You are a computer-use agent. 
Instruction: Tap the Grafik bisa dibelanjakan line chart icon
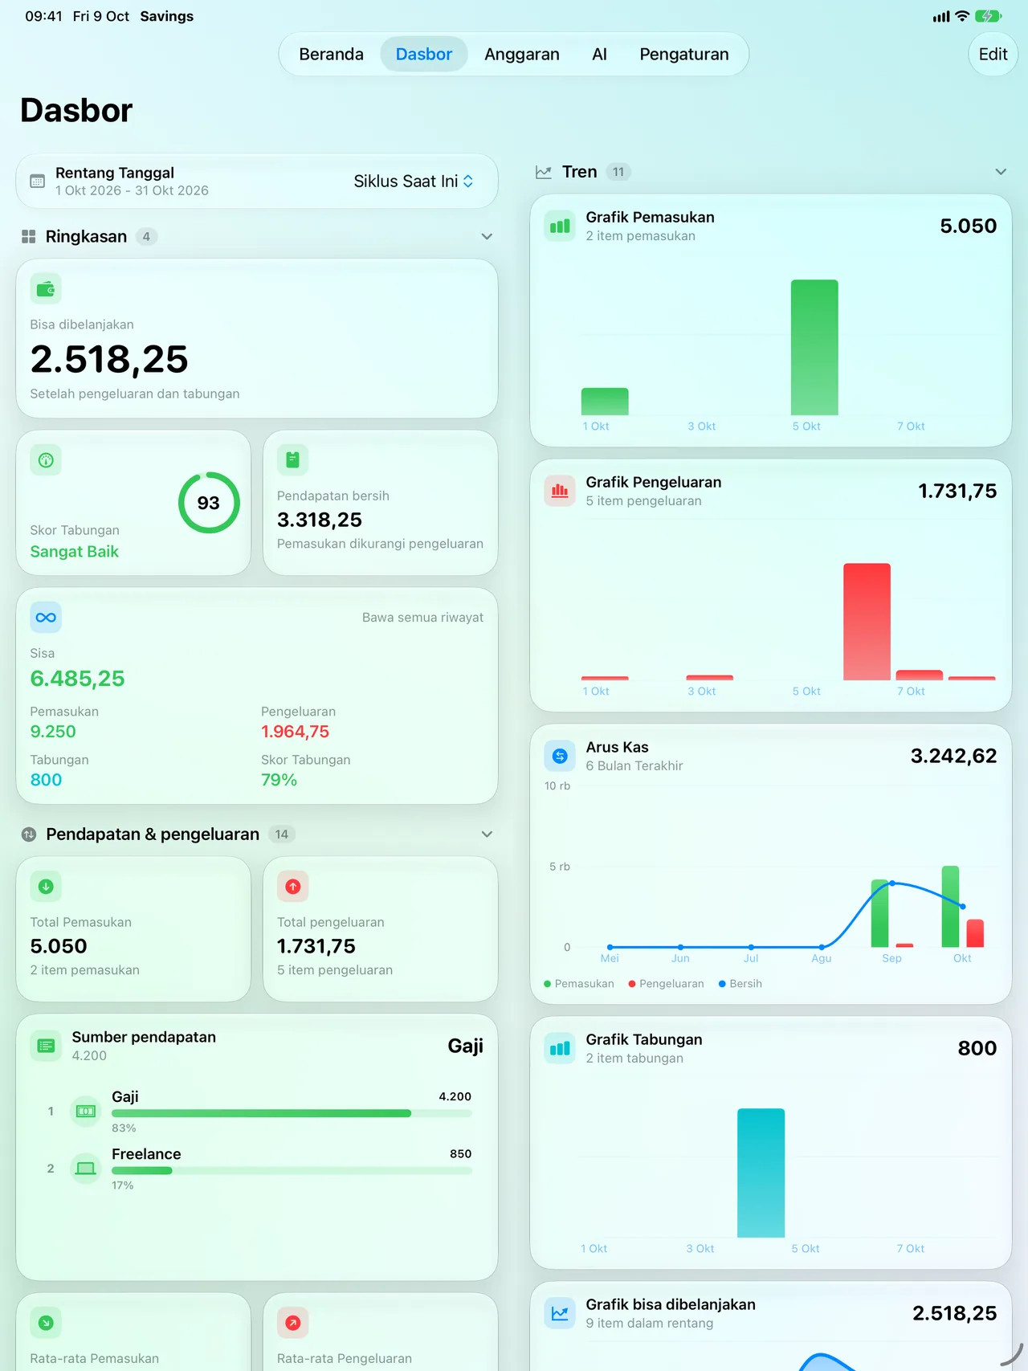click(x=560, y=1313)
